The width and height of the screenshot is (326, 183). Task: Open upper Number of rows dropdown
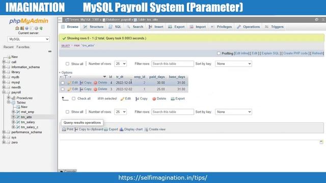[120, 64]
